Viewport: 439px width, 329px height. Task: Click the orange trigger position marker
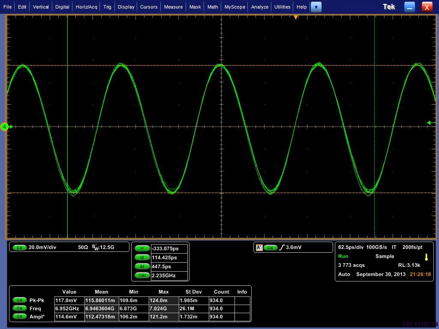295,17
